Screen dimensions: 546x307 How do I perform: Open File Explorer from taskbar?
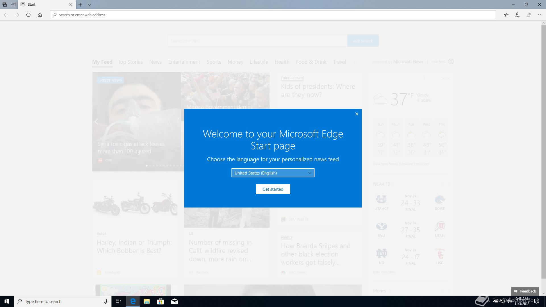pos(146,301)
